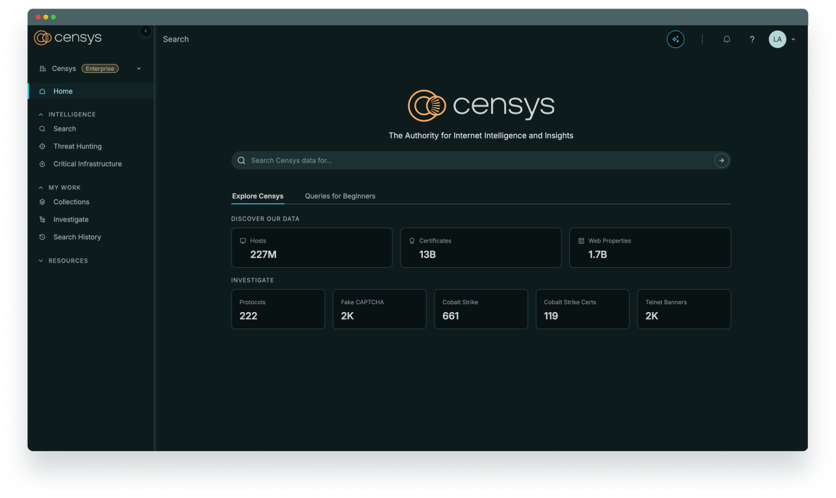Image resolution: width=836 pixels, height=498 pixels.
Task: Submit search using the arrow button
Action: tap(721, 161)
